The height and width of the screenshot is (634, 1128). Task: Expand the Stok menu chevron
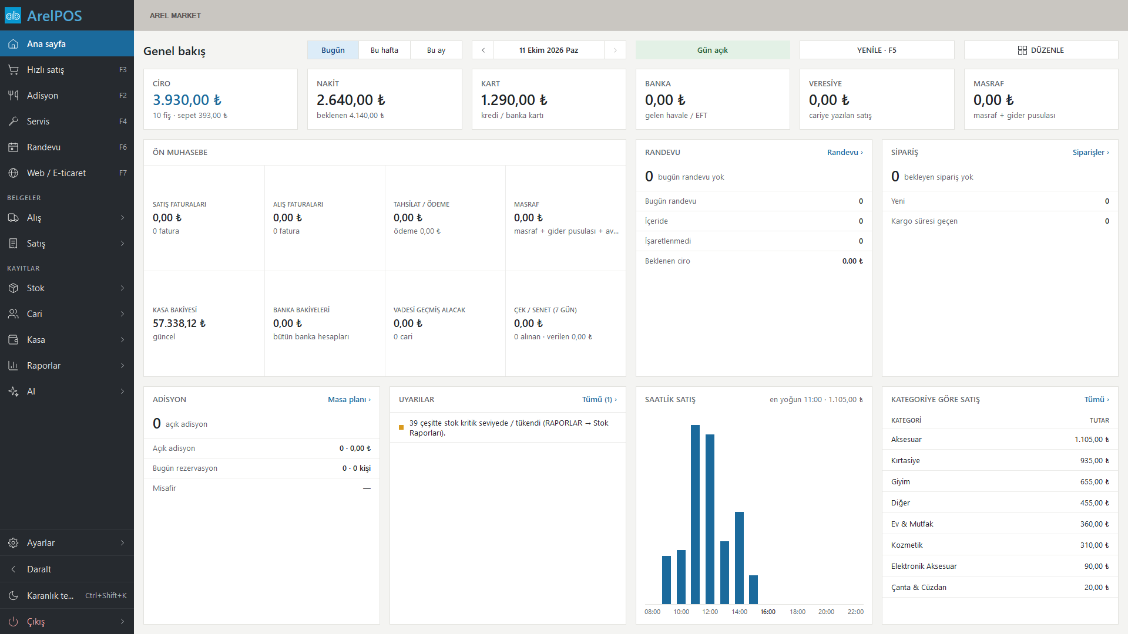(122, 288)
